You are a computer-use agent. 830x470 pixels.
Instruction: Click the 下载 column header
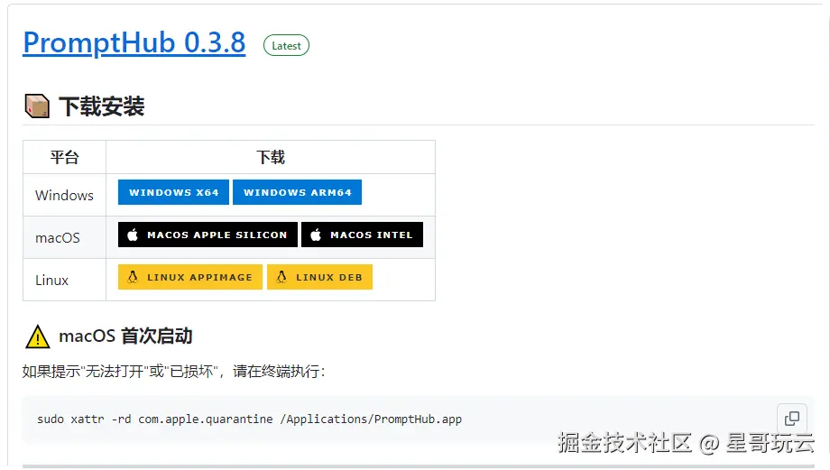click(x=271, y=157)
